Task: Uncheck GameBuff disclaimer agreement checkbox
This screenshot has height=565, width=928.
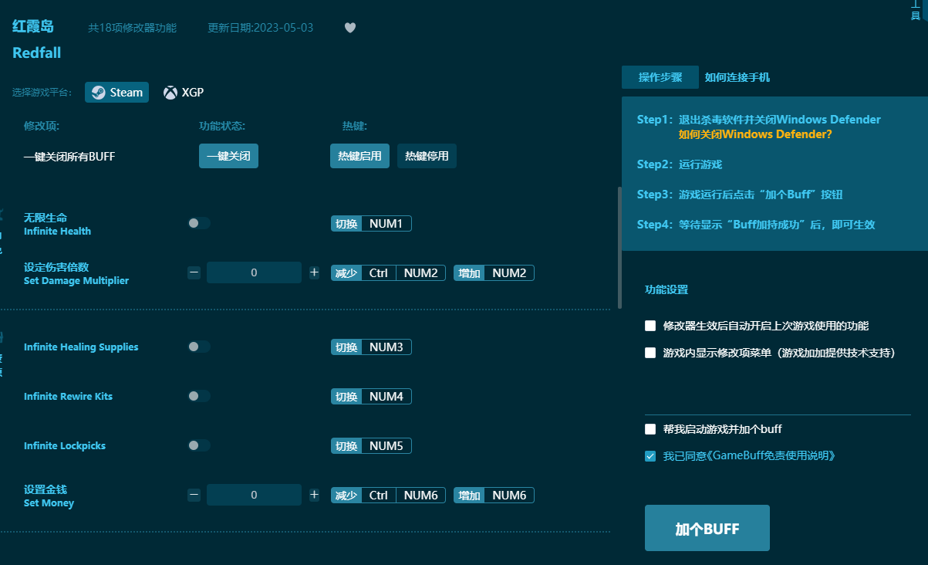Action: click(650, 456)
